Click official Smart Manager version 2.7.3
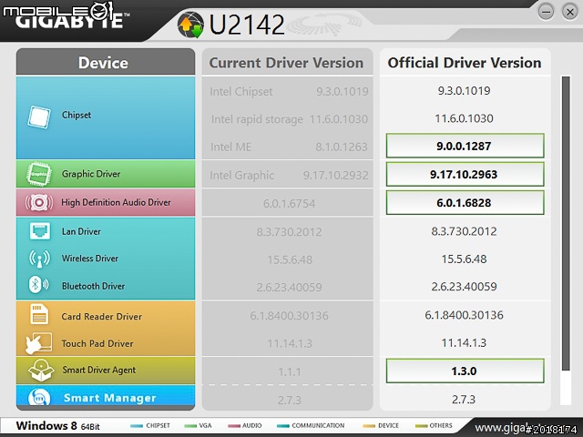The image size is (583, 437). [x=464, y=399]
